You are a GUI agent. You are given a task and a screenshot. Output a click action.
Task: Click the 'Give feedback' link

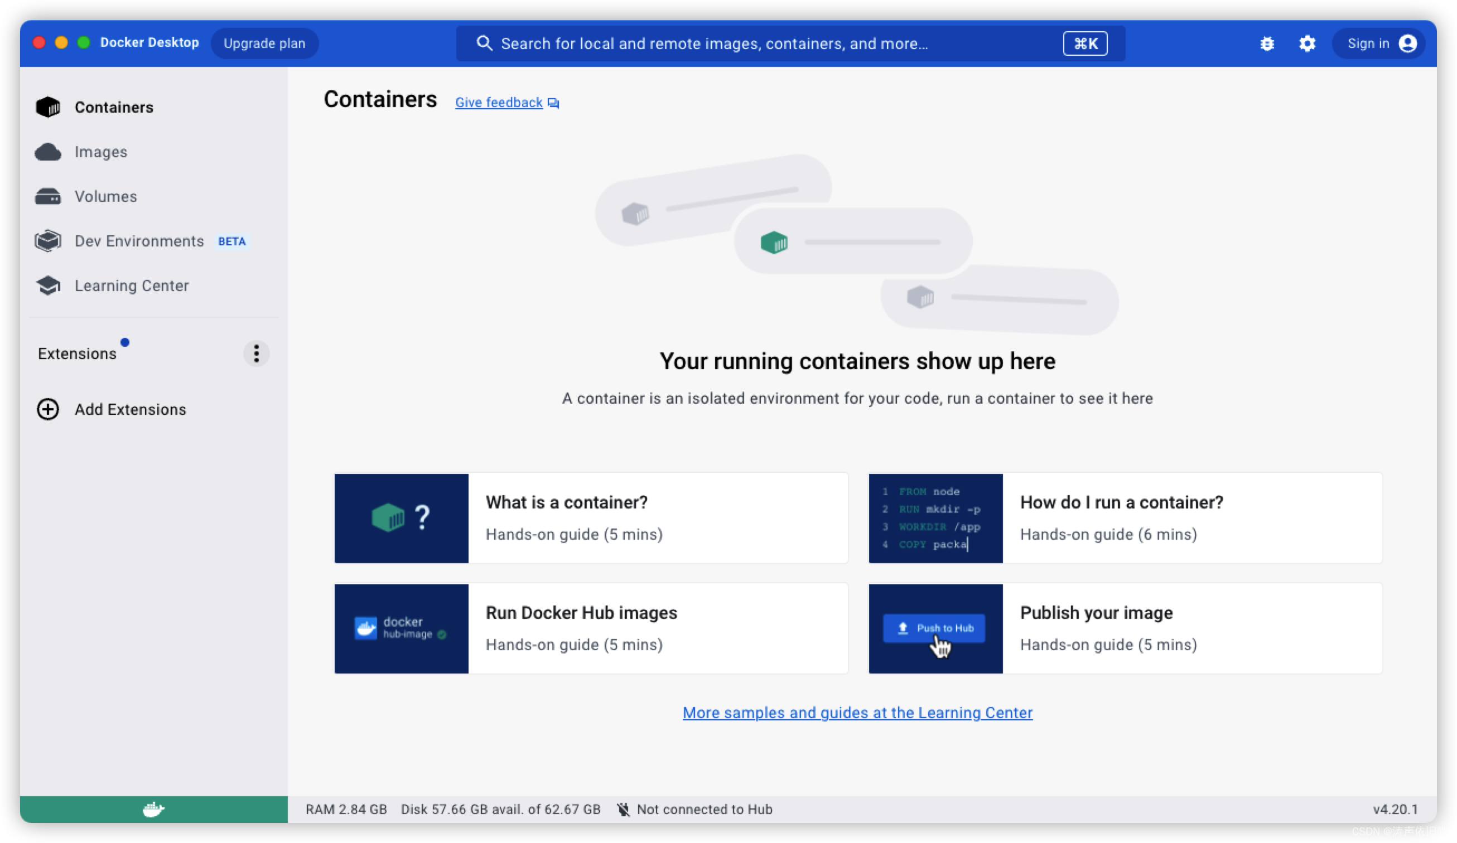[507, 103]
